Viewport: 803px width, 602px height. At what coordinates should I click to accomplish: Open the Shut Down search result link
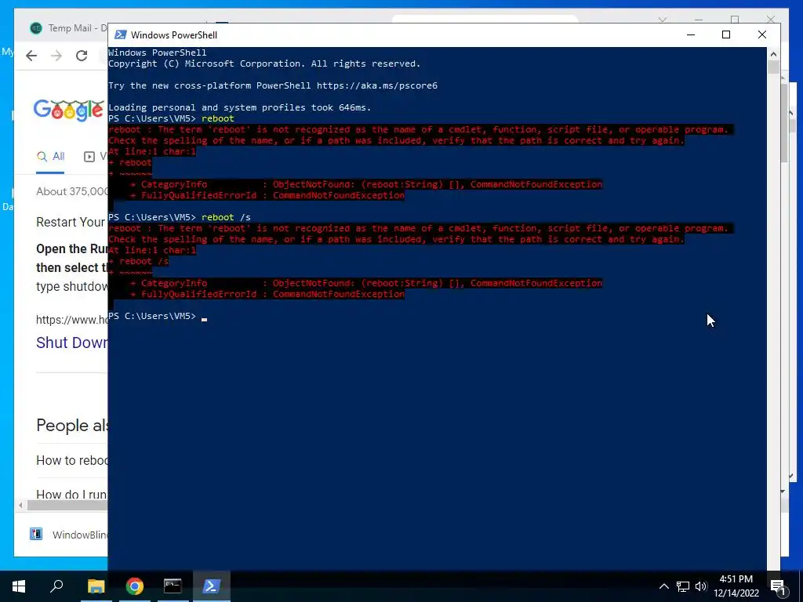pyautogui.click(x=71, y=343)
